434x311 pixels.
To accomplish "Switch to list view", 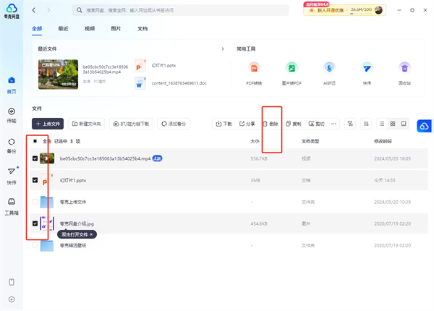I will click(x=382, y=124).
